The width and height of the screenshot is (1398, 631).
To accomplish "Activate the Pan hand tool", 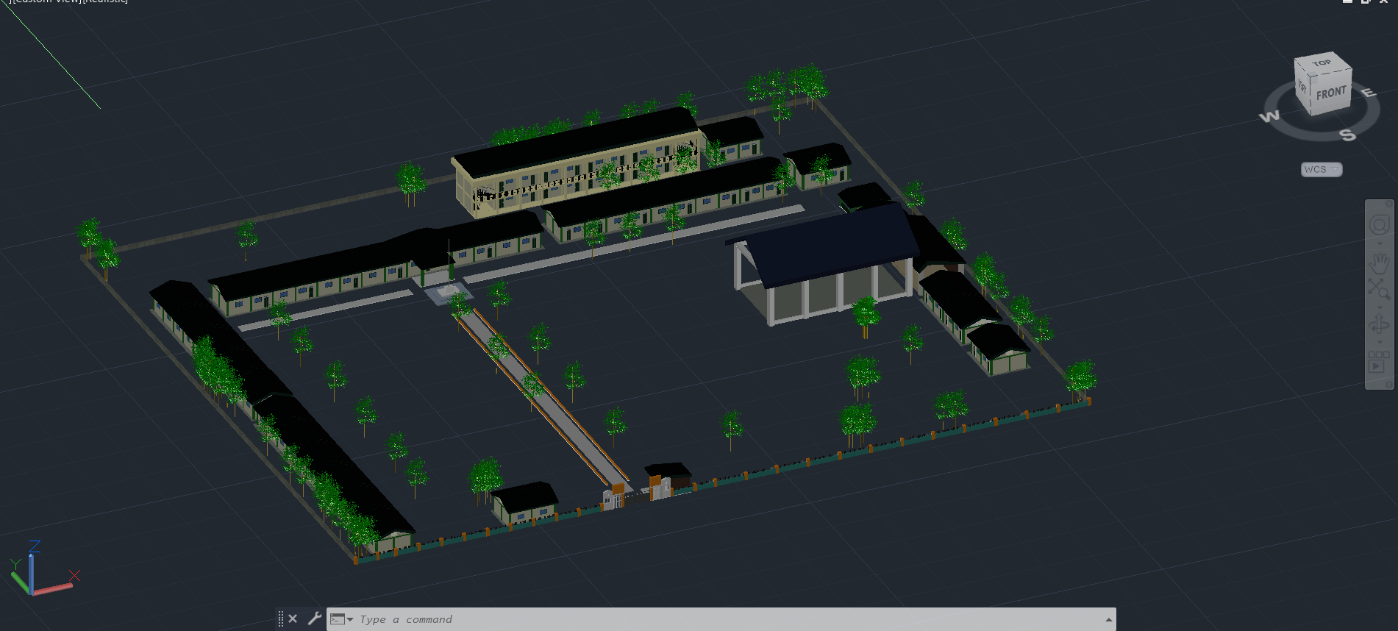I will tap(1379, 263).
